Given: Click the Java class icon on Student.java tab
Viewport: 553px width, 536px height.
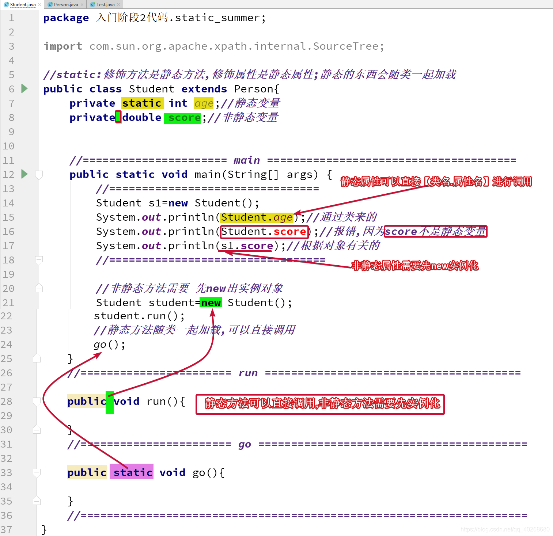Looking at the screenshot, I should [x=6, y=5].
